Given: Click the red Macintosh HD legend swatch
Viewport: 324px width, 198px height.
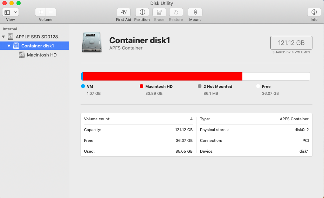Looking at the screenshot, I should [142, 86].
